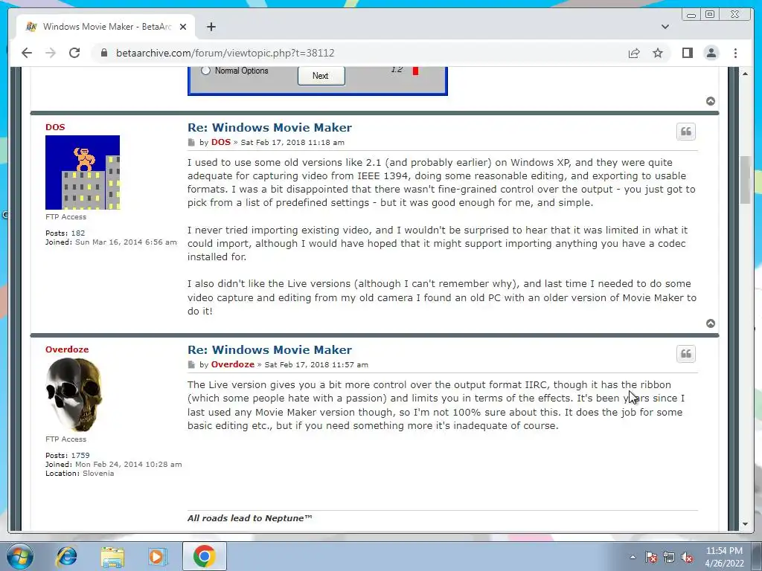Jump to top from DOS post
Viewport: 762px width, 571px height.
pos(711,323)
